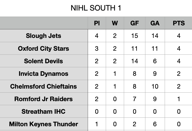Select the W column header
Screen dimensions: 192x131
pos(115,23)
